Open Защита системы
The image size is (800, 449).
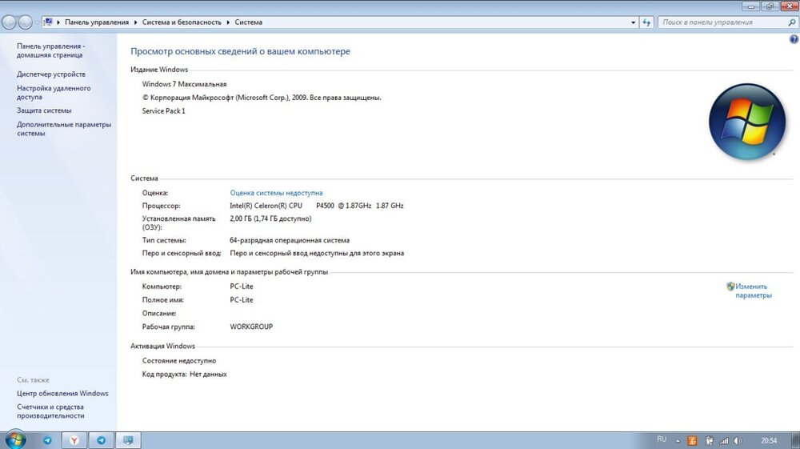[x=44, y=110]
